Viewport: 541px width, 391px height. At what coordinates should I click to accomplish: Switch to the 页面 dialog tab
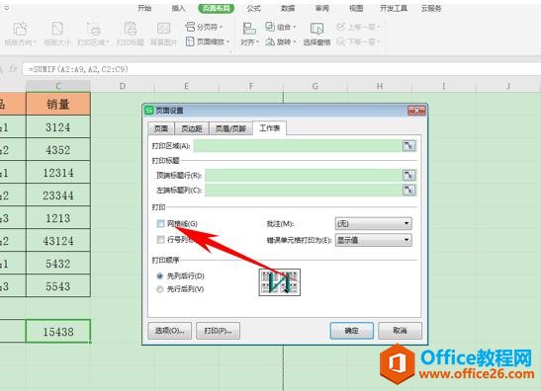pyautogui.click(x=161, y=128)
